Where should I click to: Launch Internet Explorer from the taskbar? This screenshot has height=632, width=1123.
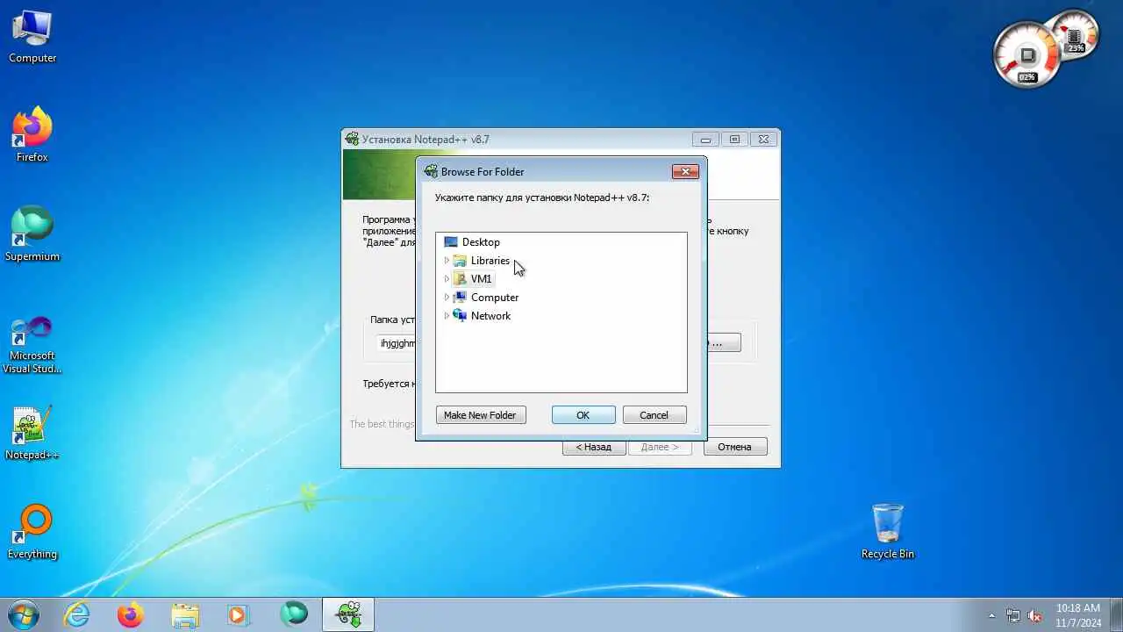[77, 614]
